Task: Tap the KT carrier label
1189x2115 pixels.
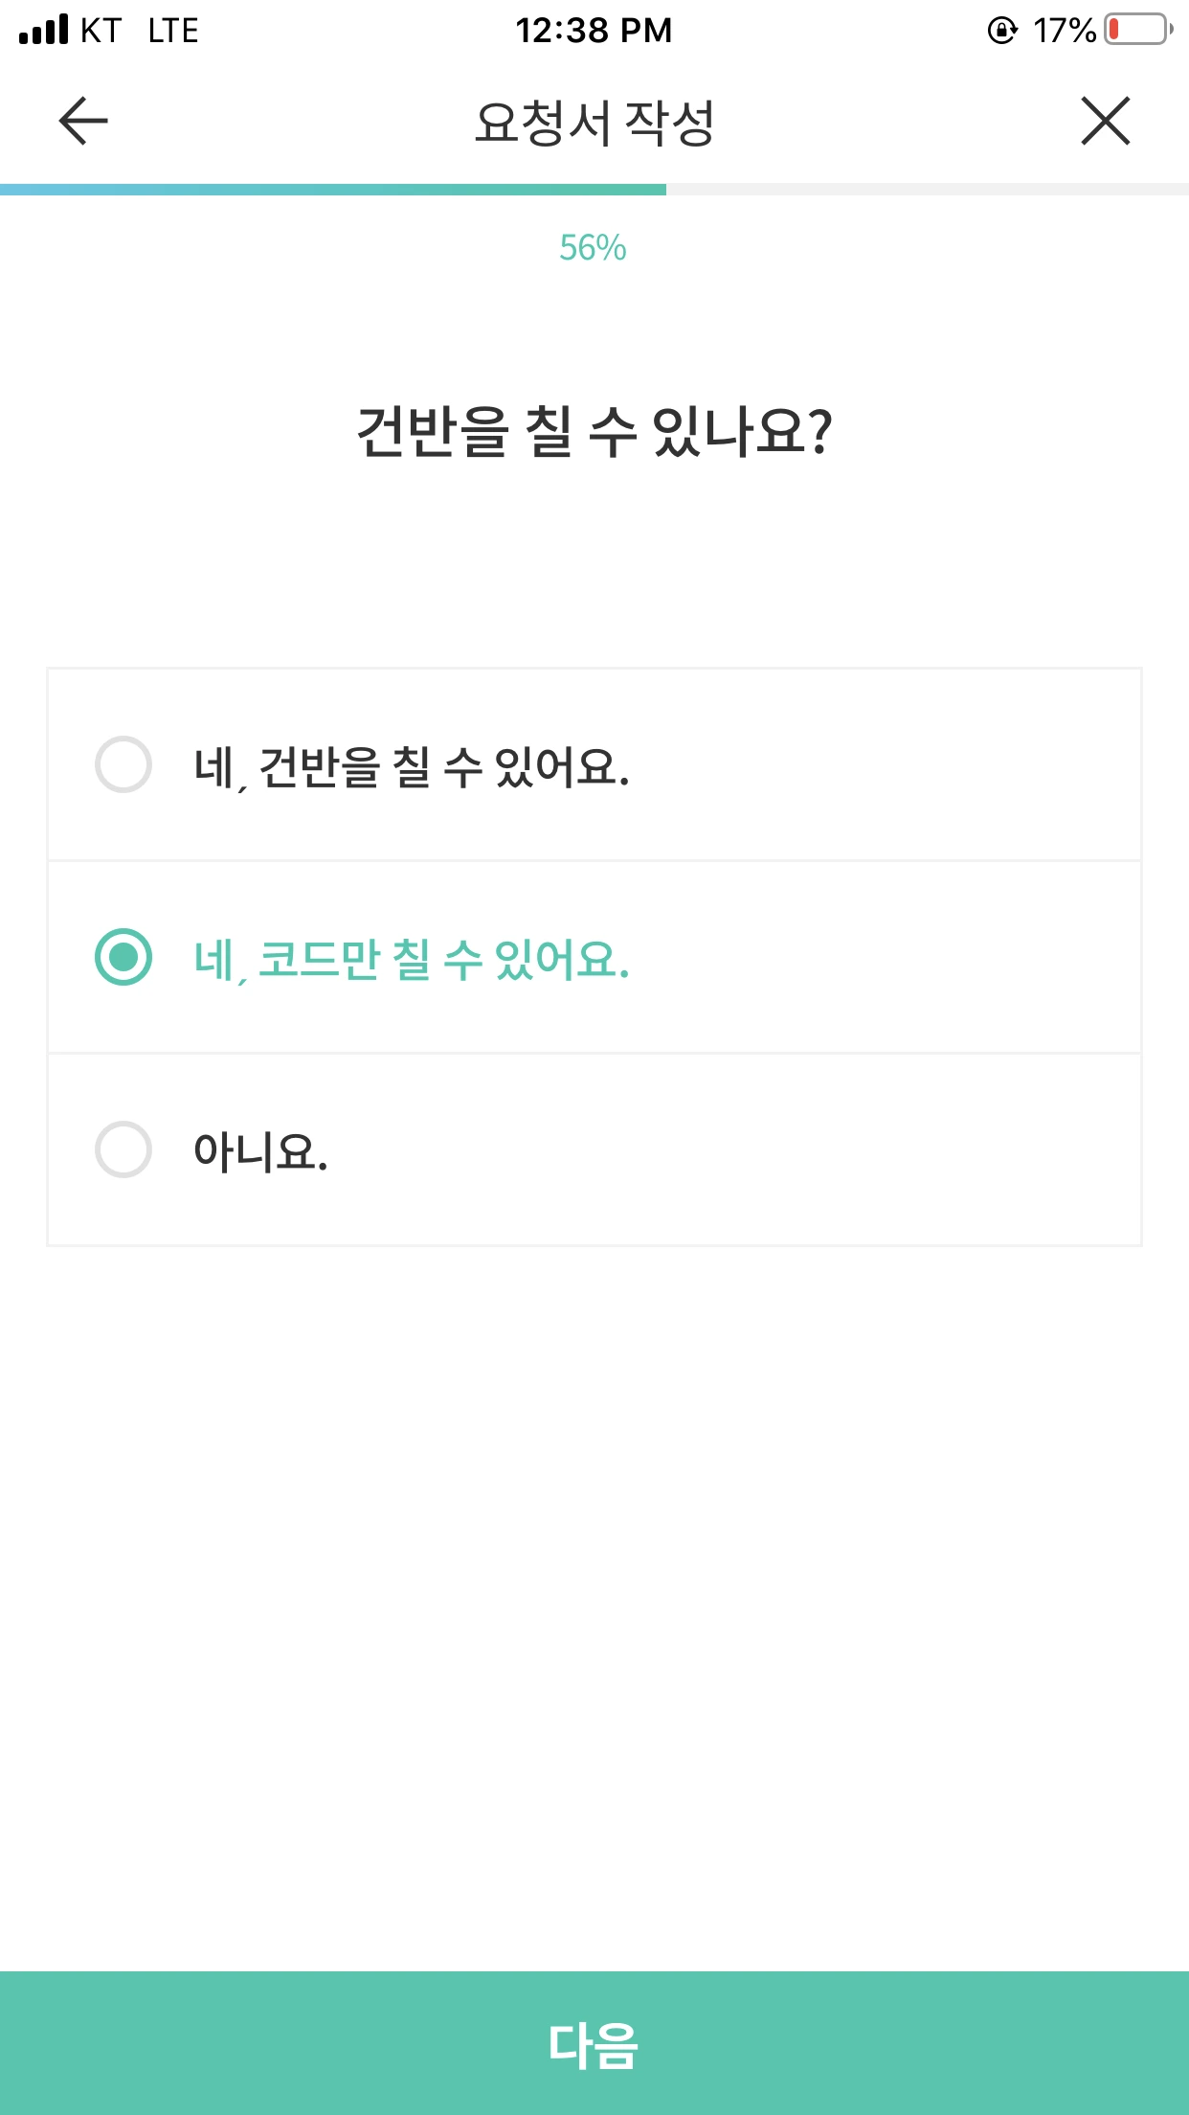Action: 101,31
